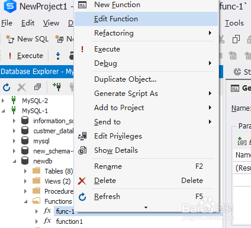The height and width of the screenshot is (228, 251).
Task: Click the collapse-all windows icon in explorer toolbar
Action: coord(37,87)
